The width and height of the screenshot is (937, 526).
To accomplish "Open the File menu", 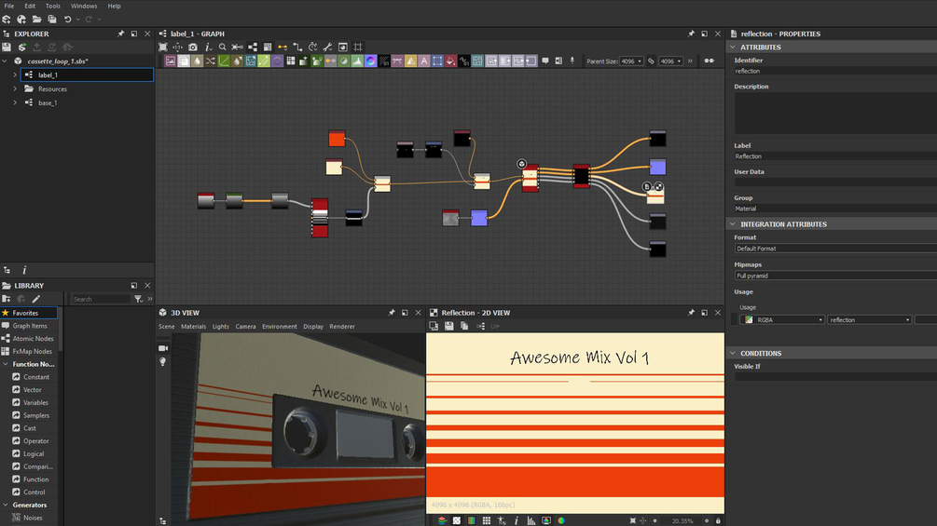I will 9,6.
